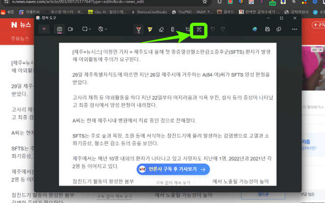Select the 많이 본 tab on the page
The height and width of the screenshot is (203, 325).
coord(263,194)
